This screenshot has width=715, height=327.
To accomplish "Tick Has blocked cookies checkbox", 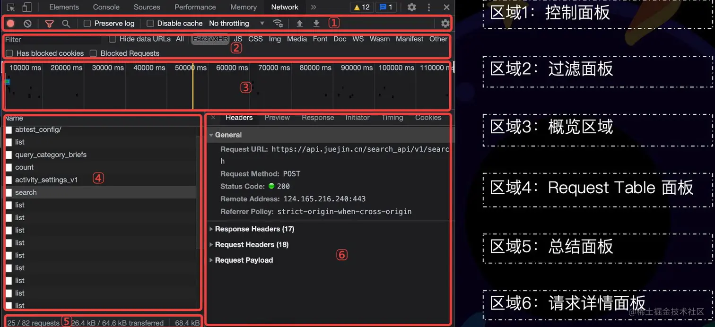I will click(9, 53).
